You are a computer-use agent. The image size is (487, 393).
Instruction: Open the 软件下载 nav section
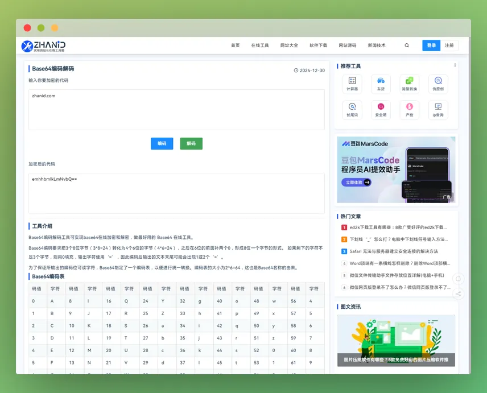coord(317,45)
